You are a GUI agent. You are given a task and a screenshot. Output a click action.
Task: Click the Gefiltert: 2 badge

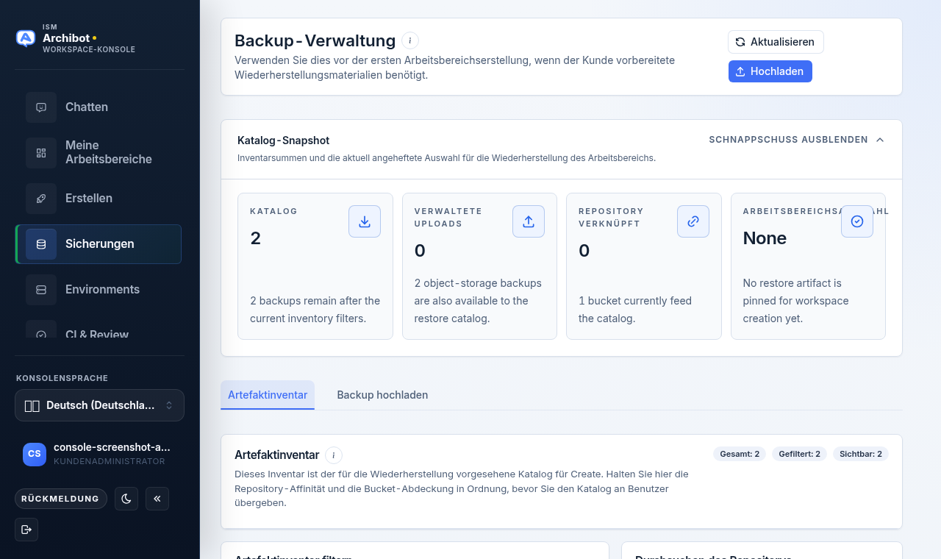tap(800, 454)
